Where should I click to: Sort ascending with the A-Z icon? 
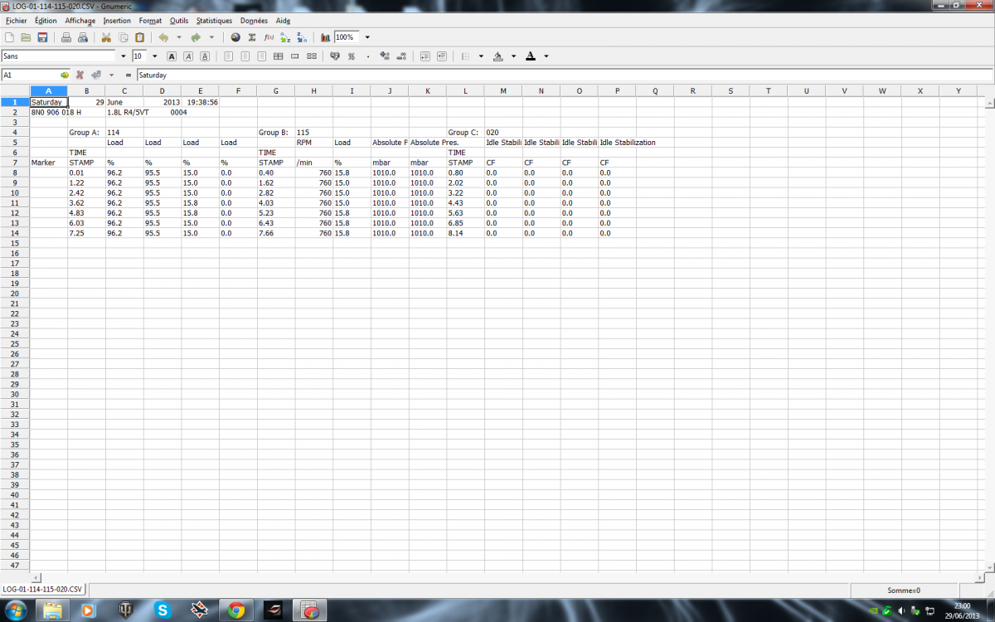pos(285,37)
